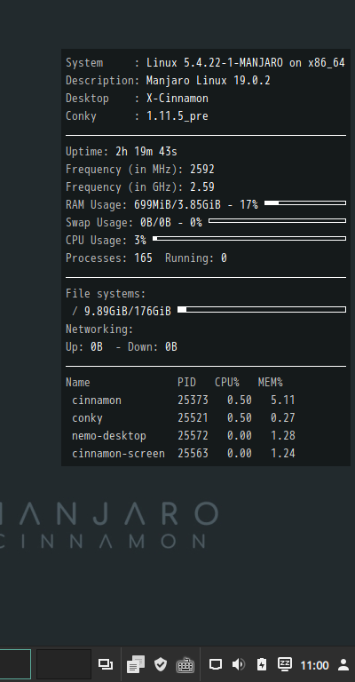Click the Swap Usage progress bar
The height and width of the screenshot is (682, 355).
coord(277,221)
